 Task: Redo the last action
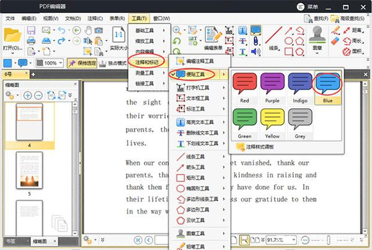tap(61, 41)
